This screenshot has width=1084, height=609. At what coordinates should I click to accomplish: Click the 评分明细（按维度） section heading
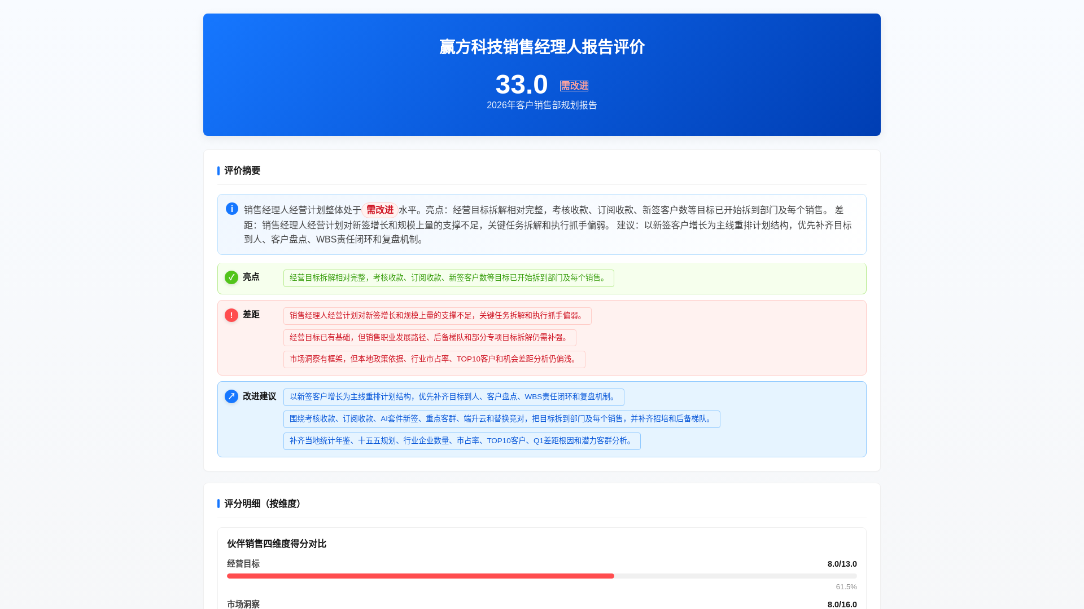point(265,504)
